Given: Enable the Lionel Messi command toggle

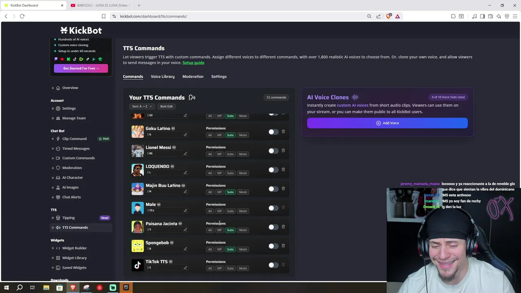Looking at the screenshot, I should click(273, 151).
